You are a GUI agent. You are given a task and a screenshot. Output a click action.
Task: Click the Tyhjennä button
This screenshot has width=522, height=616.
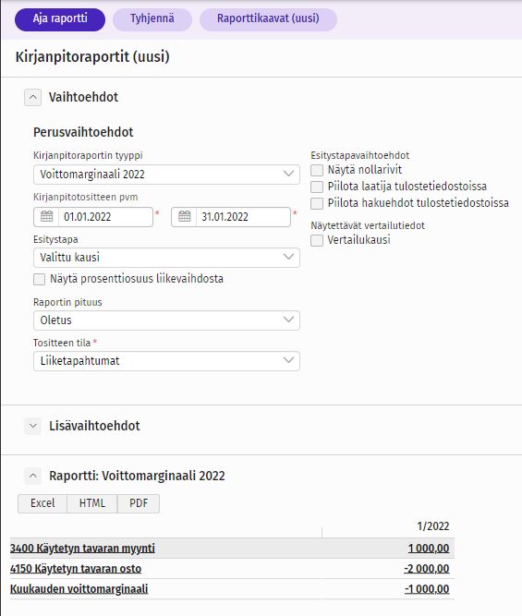[x=152, y=19]
